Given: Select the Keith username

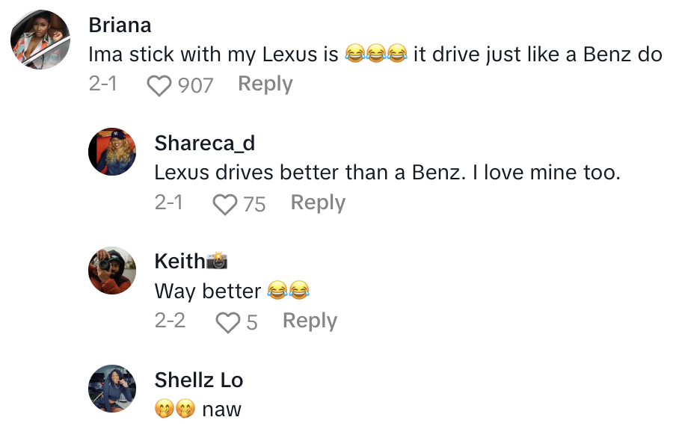Looking at the screenshot, I should [179, 261].
